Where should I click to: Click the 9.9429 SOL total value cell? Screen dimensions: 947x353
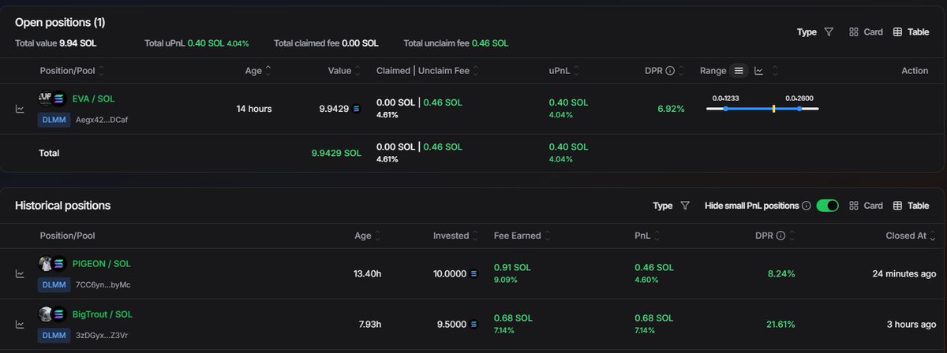(x=336, y=153)
